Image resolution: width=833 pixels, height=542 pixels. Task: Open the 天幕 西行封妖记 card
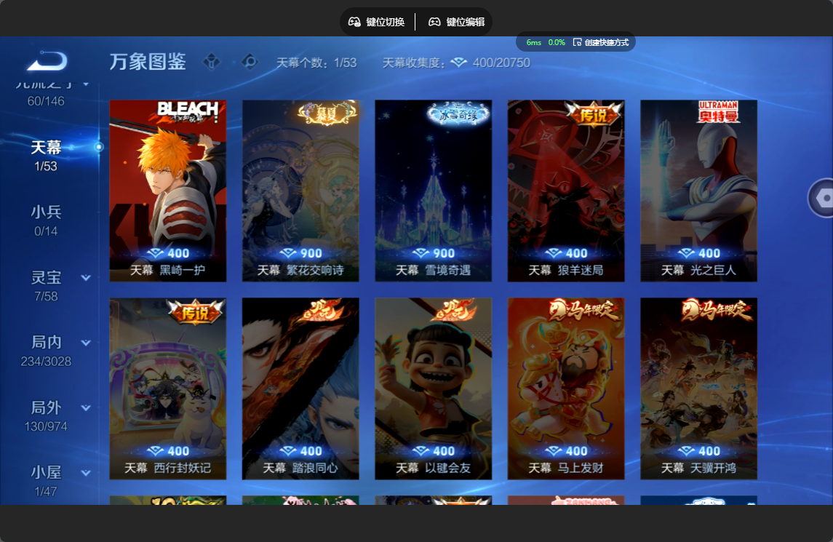[x=168, y=389]
